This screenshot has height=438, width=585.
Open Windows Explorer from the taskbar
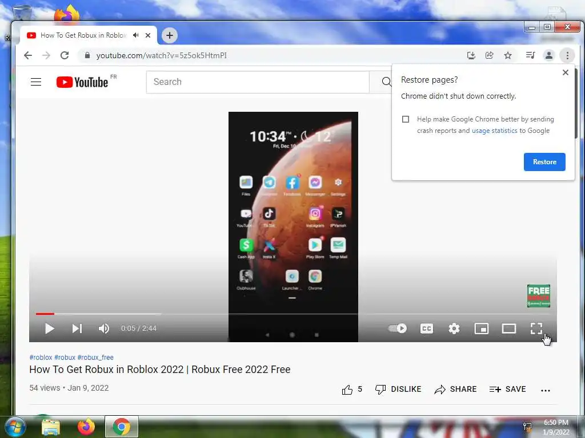51,427
